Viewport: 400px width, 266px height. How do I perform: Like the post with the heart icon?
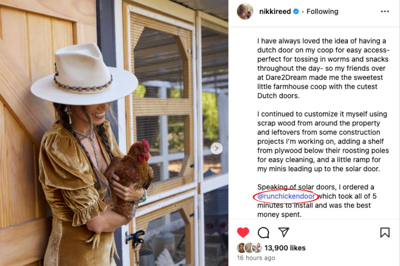click(243, 232)
